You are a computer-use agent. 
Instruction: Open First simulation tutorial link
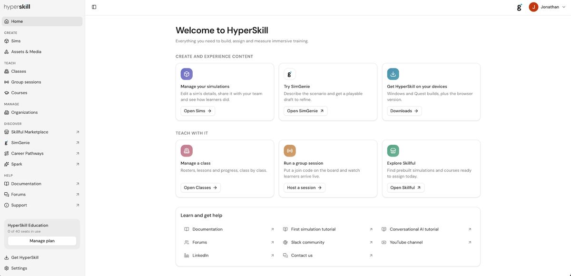(328, 229)
